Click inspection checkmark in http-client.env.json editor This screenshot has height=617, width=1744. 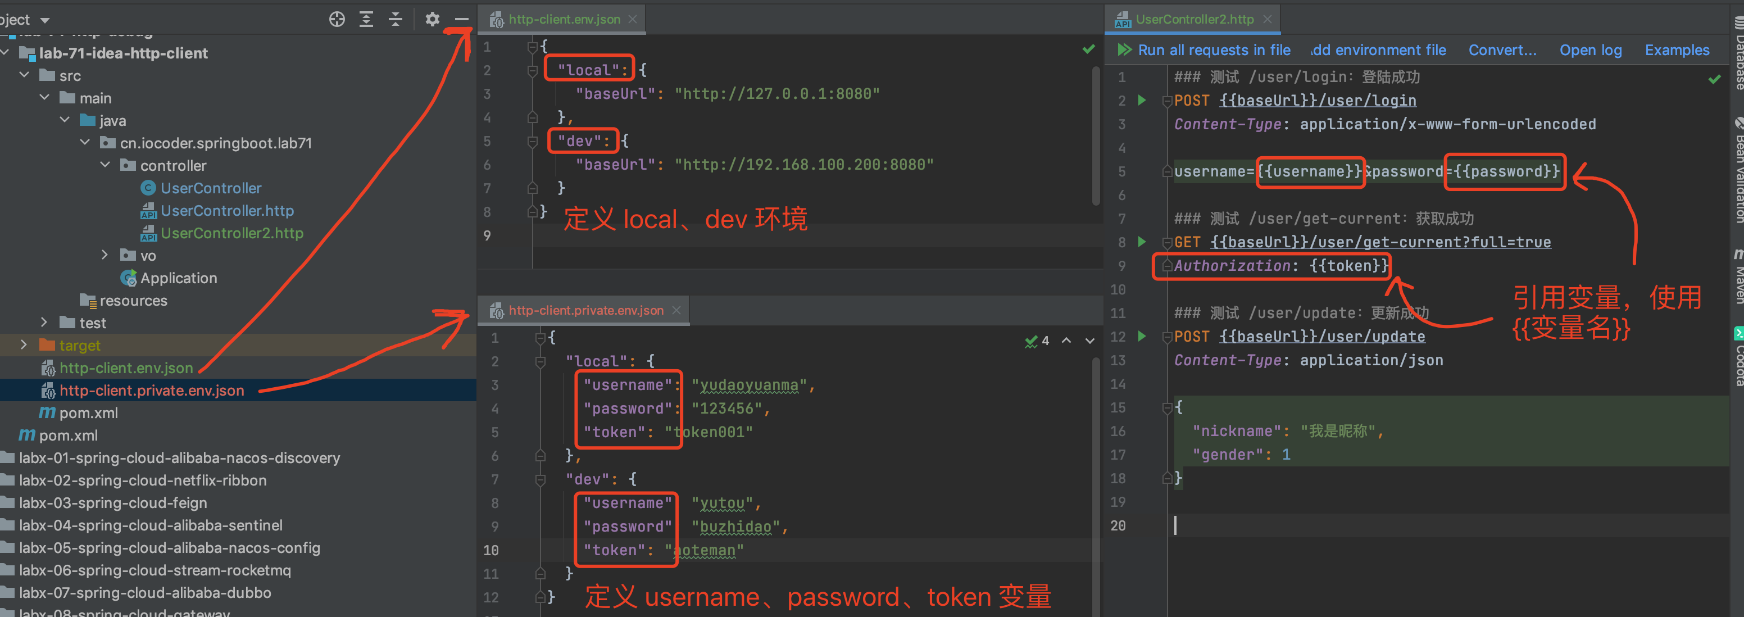click(x=1089, y=49)
